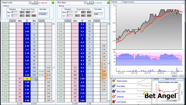Open the price chart icon beside Regal Acclaim selector

tap(33, 3)
